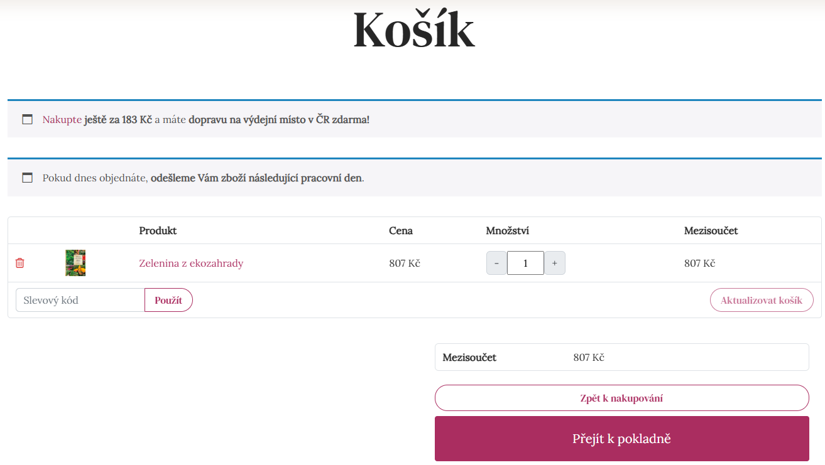Viewport: 825px width, 465px height.
Task: Apply the coupon with "Použít"
Action: point(168,300)
